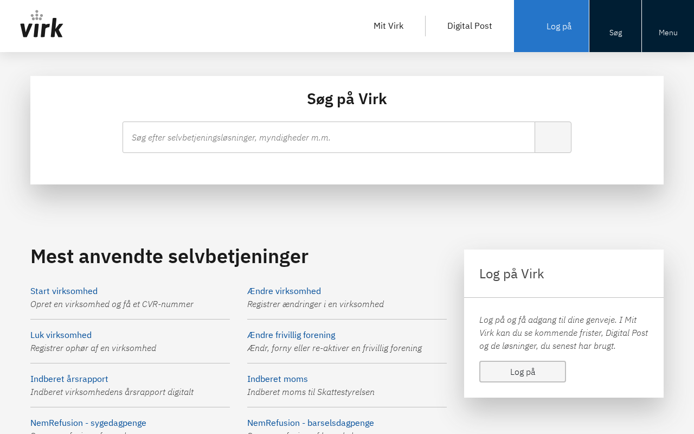Select text 'Indberet virksomhedens årsrapport digitalt'
The width and height of the screenshot is (694, 434).
point(112,392)
